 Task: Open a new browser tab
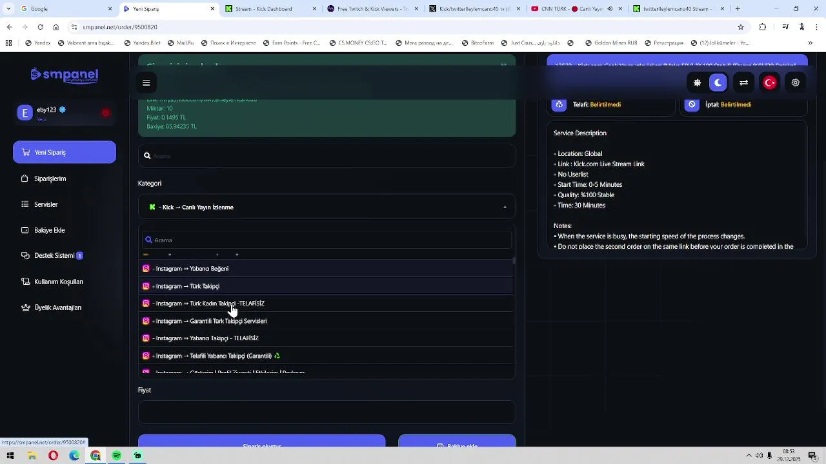pos(738,9)
